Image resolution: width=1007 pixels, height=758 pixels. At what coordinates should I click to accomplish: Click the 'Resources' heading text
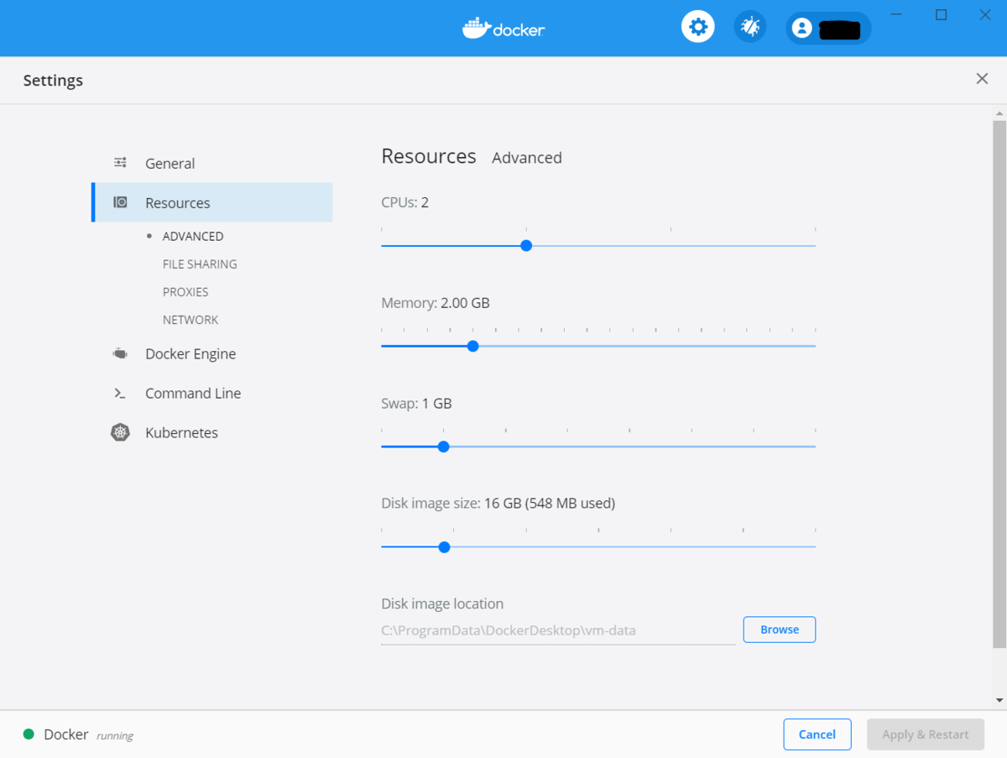[429, 156]
